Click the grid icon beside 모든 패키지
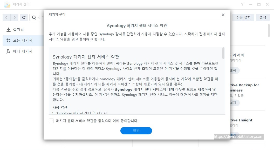This screenshot has width=274, height=150. (8, 41)
